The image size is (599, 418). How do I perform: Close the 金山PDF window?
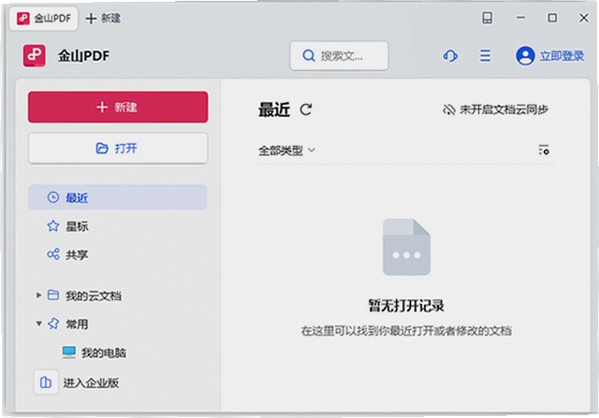tap(584, 18)
